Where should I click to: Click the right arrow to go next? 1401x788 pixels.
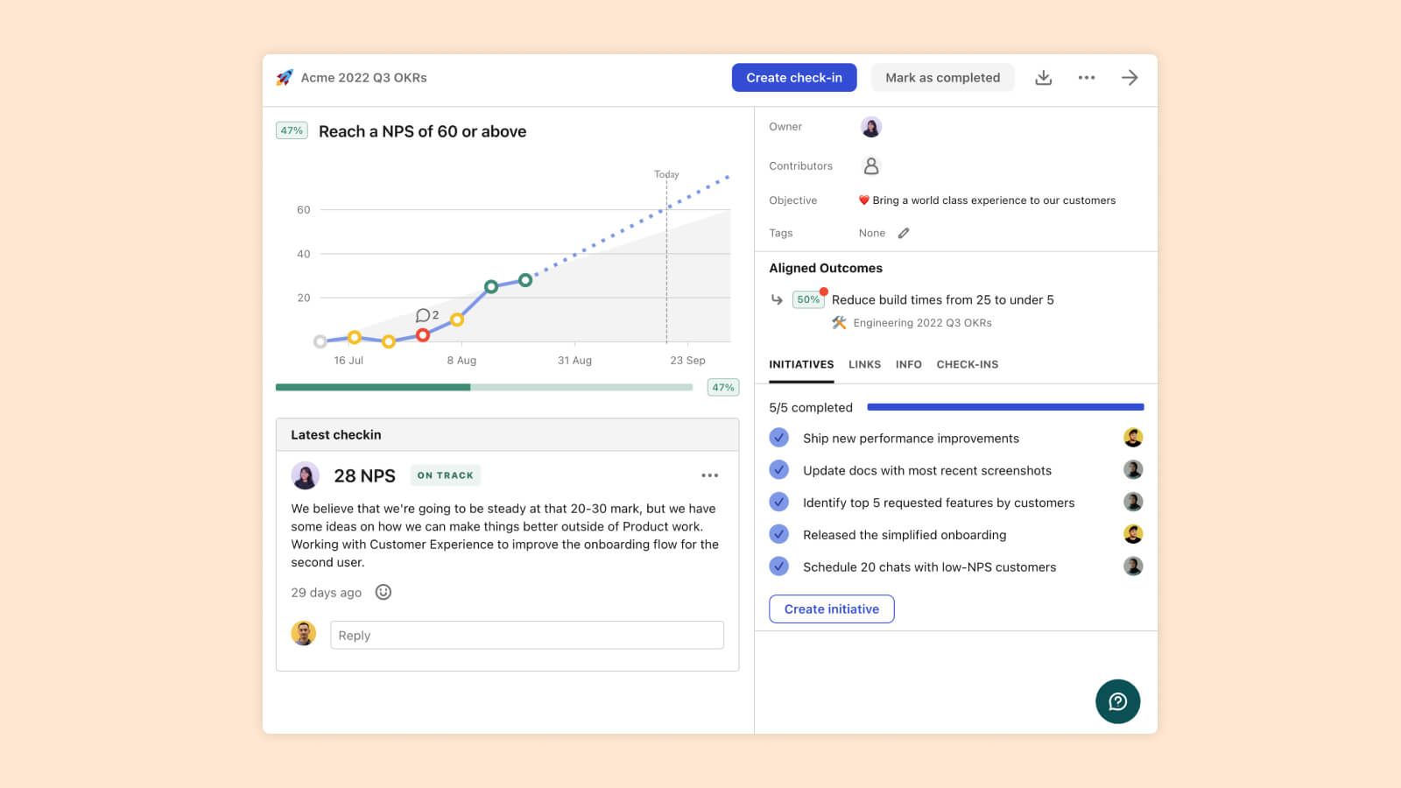tap(1130, 78)
